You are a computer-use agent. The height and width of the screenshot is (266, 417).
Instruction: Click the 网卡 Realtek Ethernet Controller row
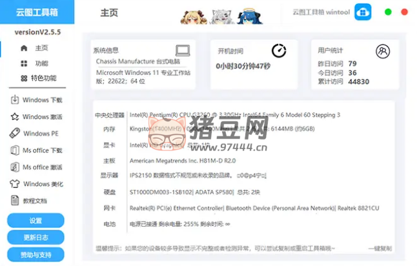[x=241, y=208]
